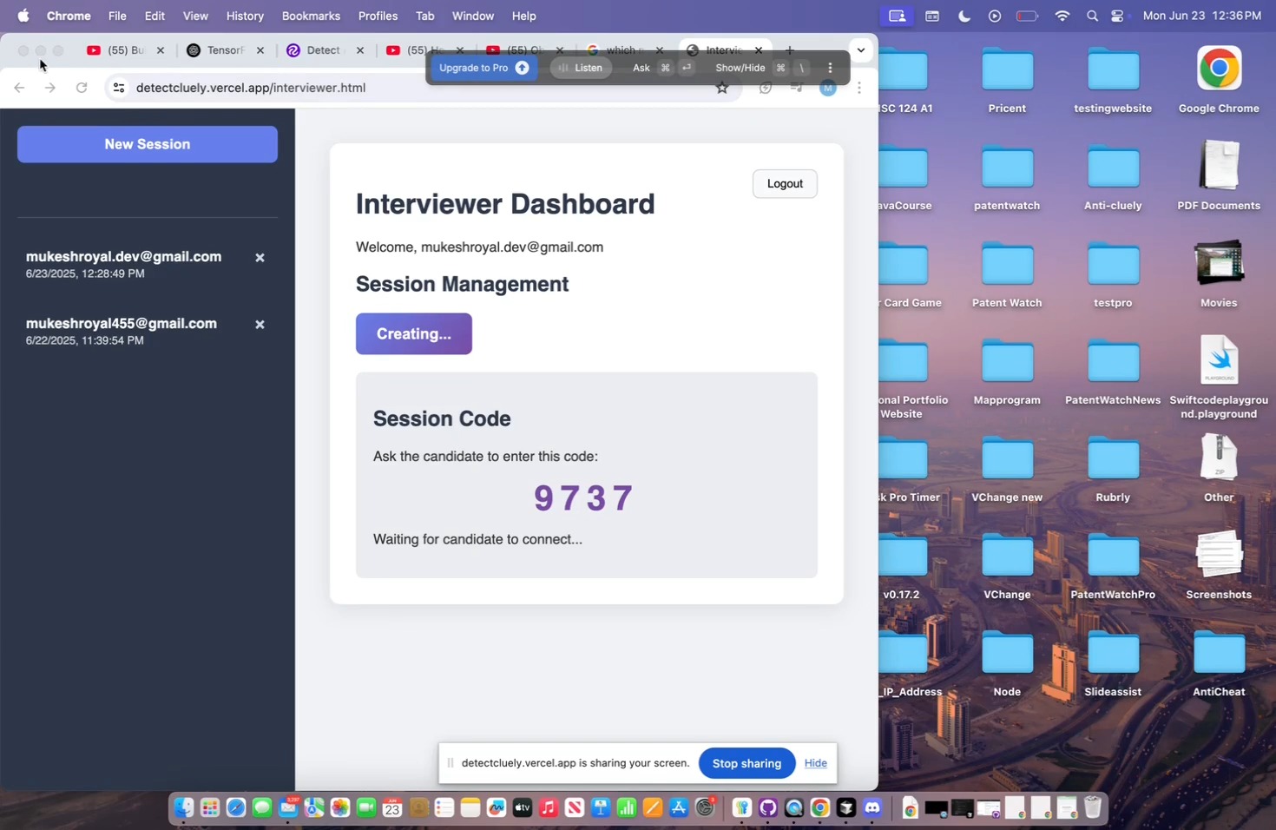Delete the mukeshroyal455@gmail.com session with X

[260, 325]
